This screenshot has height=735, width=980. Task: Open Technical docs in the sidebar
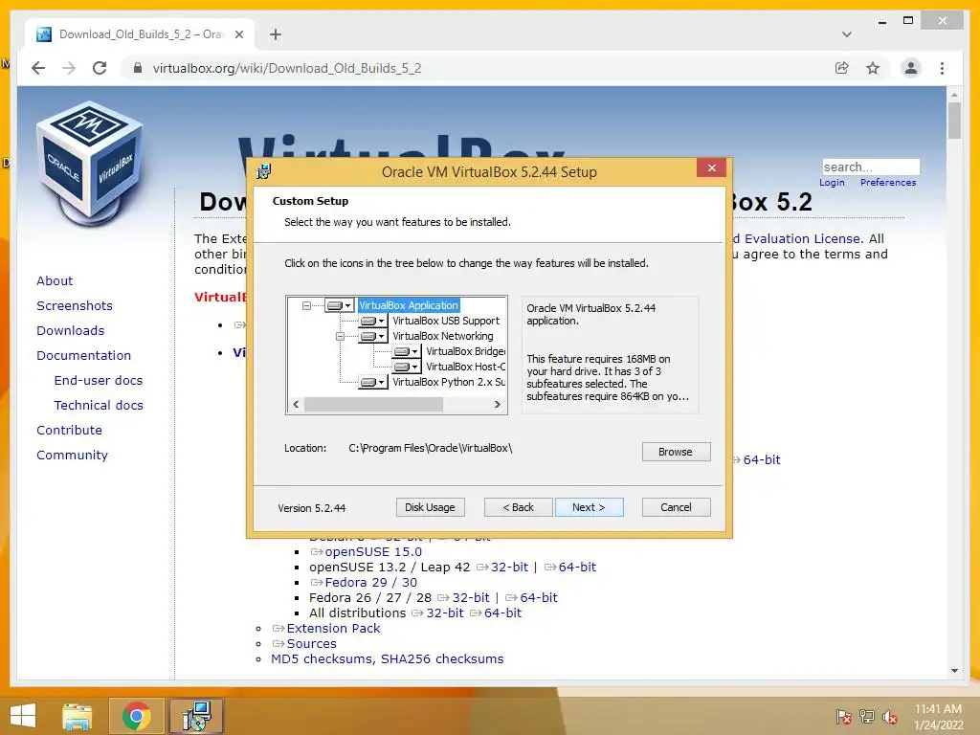(99, 406)
